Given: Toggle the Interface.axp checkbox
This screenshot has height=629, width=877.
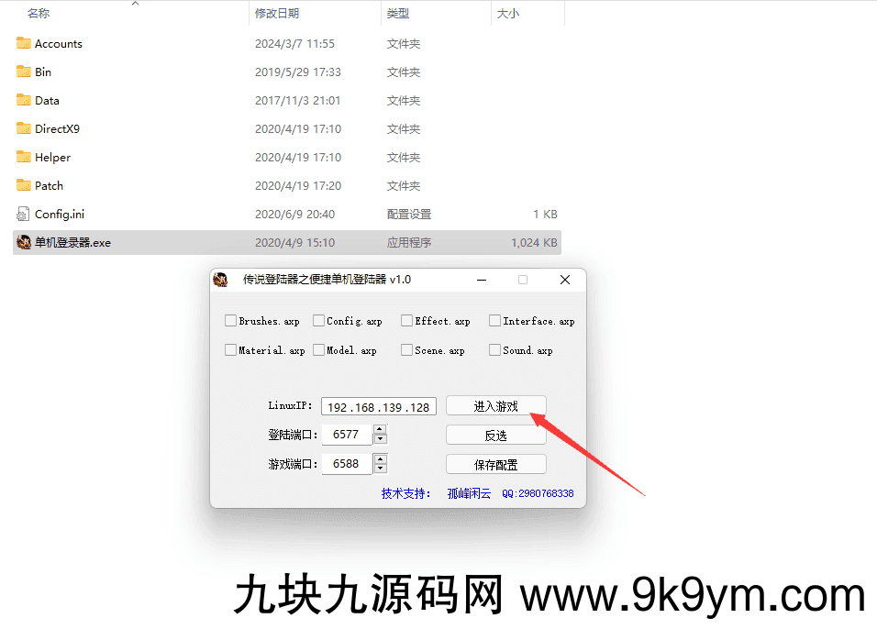Looking at the screenshot, I should (x=494, y=321).
